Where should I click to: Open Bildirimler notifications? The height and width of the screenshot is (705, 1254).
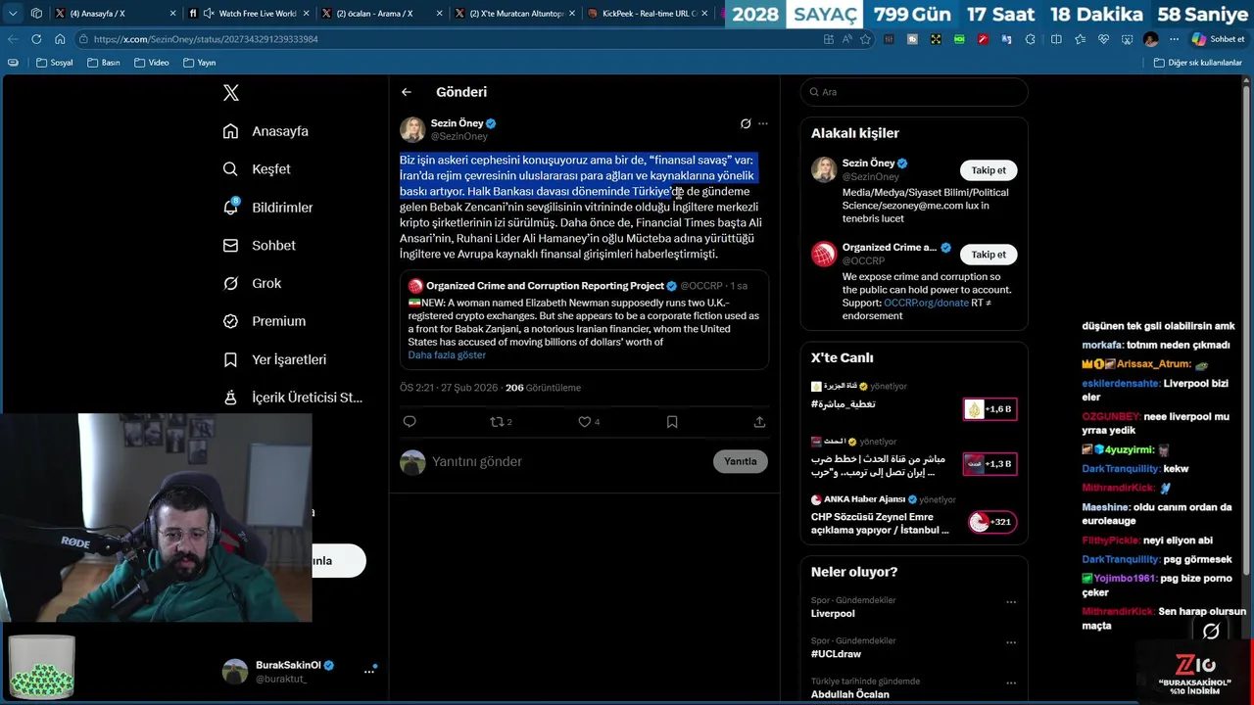(268, 208)
